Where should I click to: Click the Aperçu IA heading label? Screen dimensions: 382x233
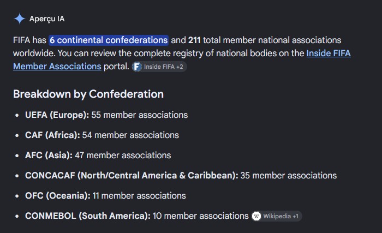47,19
